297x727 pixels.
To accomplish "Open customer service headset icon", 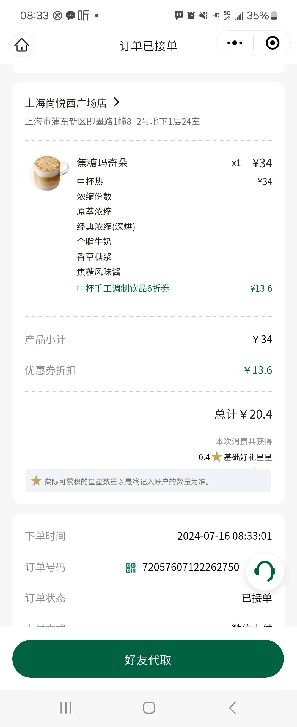I will 265,571.
